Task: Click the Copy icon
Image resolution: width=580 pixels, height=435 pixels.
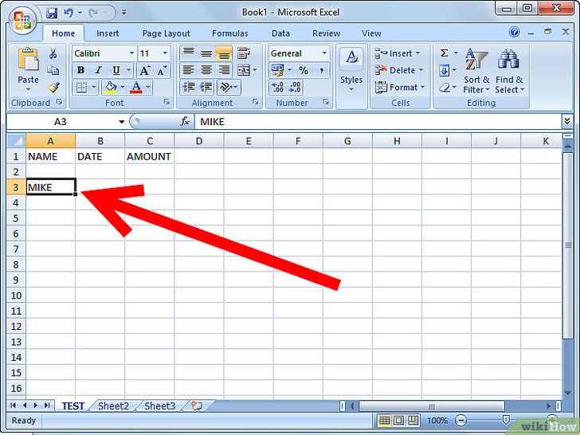Action: pos(53,70)
